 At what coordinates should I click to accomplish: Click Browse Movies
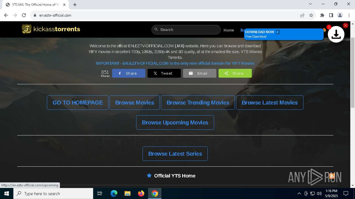[x=135, y=103]
